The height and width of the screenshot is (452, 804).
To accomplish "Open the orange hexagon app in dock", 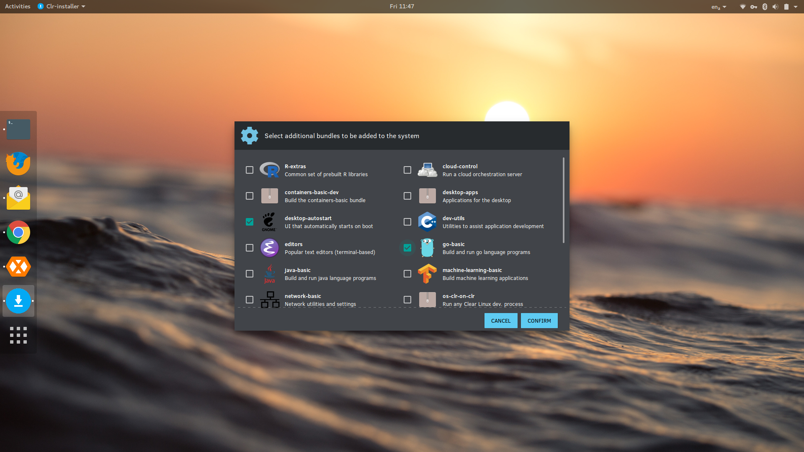I will click(x=18, y=267).
